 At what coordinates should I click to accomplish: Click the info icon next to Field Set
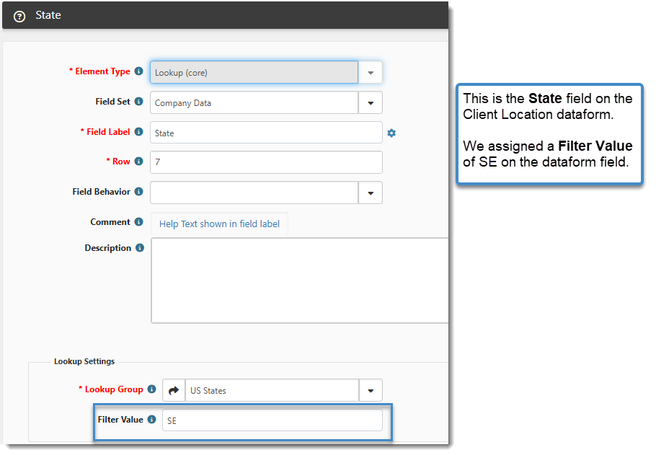point(138,102)
